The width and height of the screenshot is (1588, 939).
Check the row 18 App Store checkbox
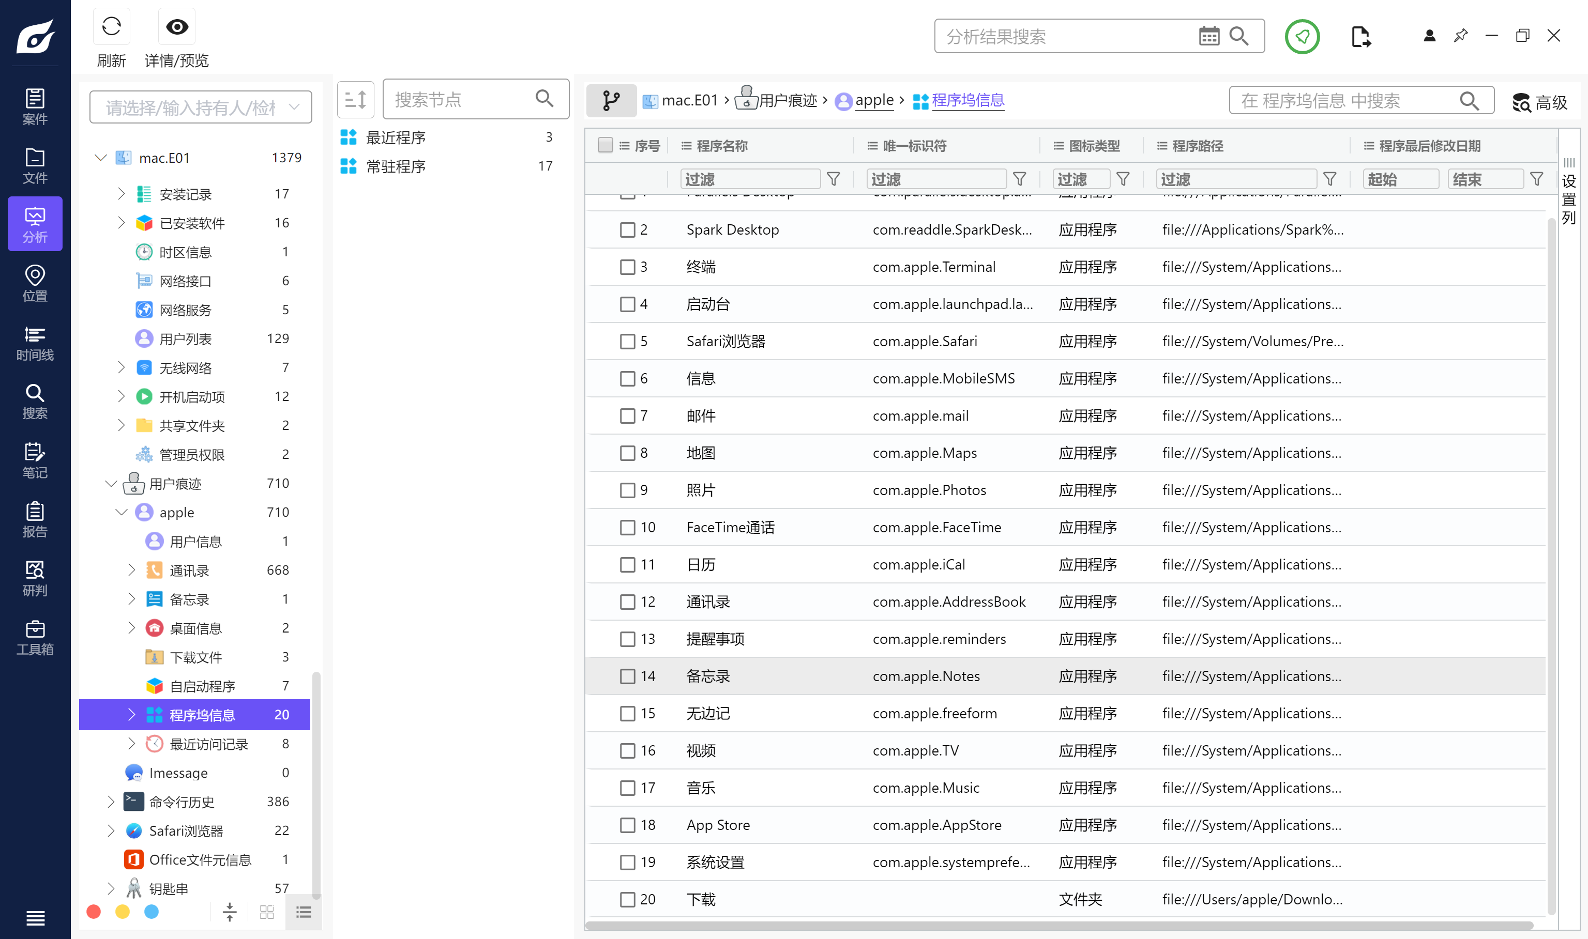627,825
